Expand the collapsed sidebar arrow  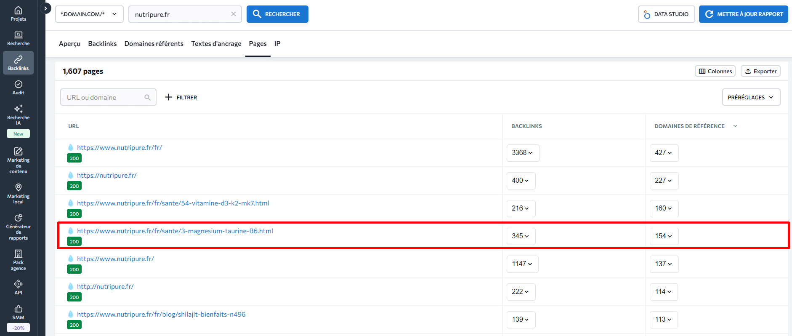(x=45, y=8)
